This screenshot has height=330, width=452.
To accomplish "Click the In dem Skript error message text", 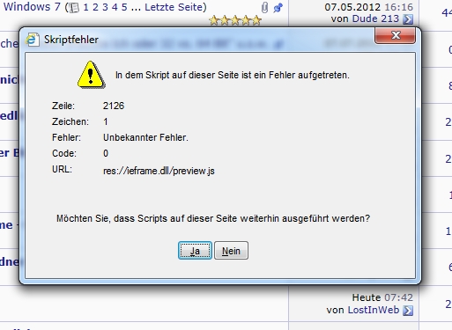I will pos(233,75).
